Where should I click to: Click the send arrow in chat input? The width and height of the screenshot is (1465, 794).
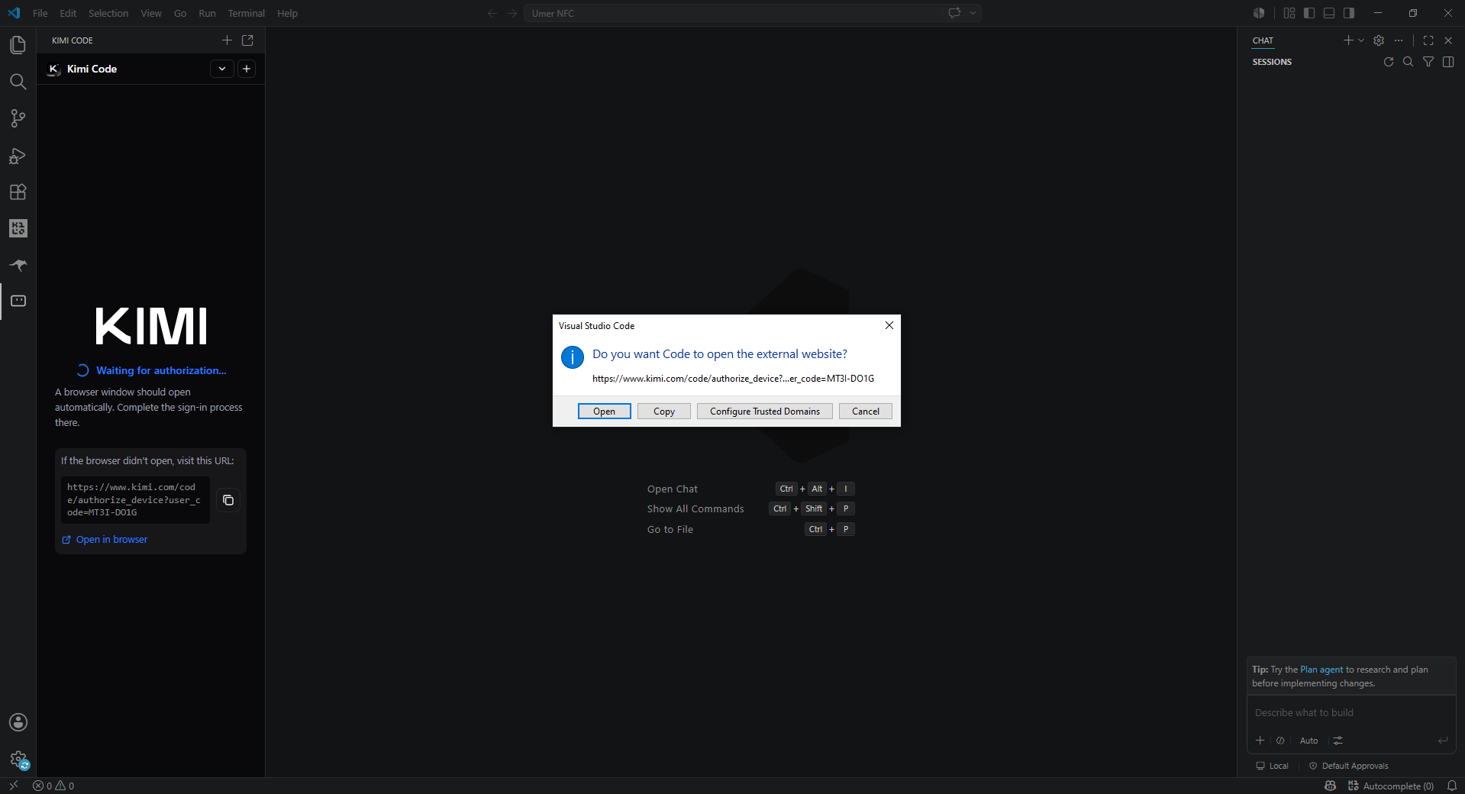1443,741
